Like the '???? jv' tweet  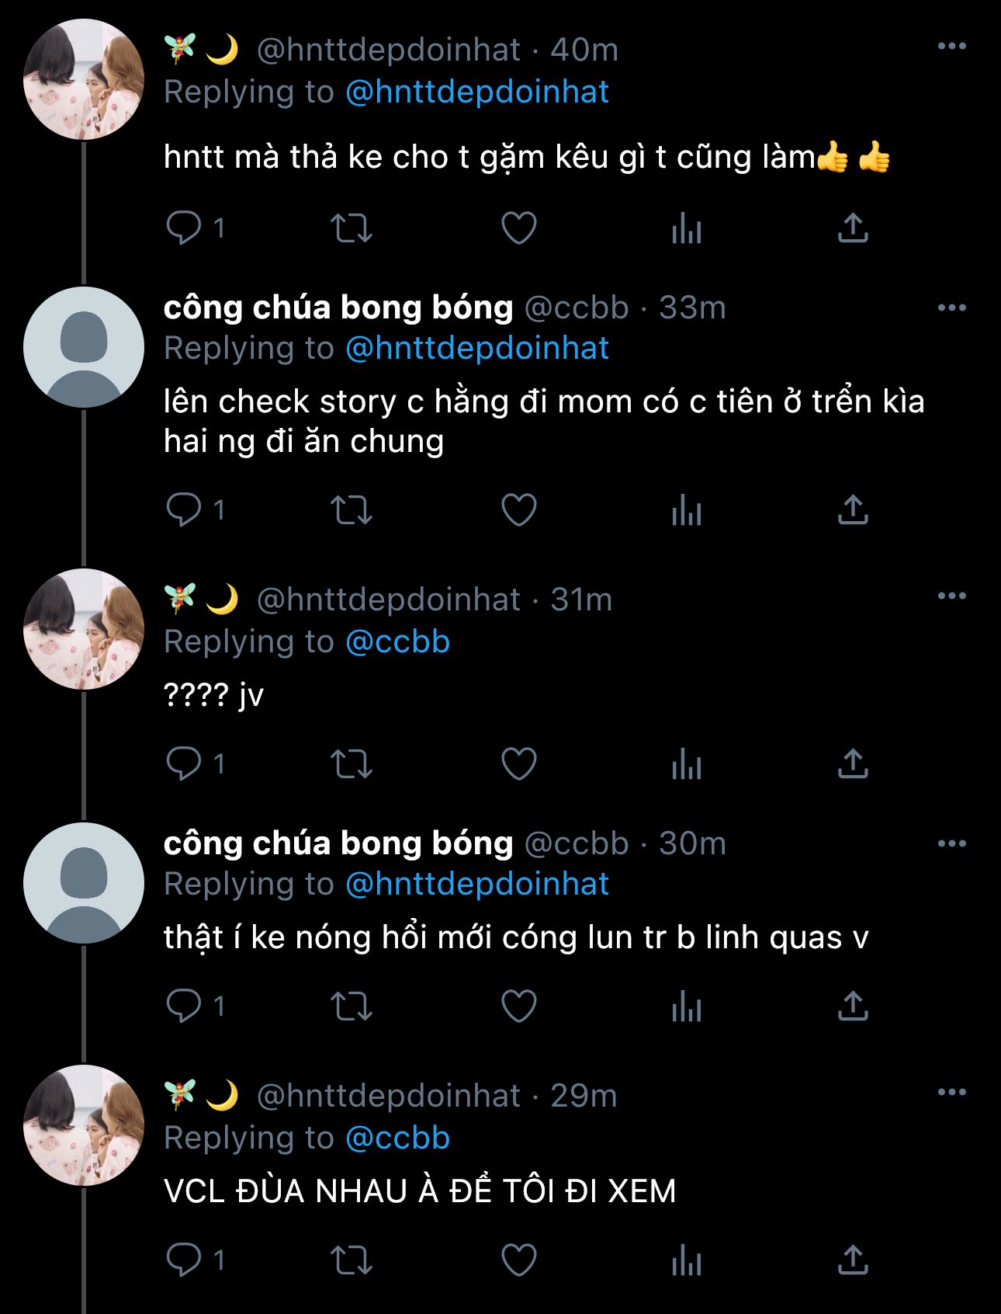click(x=518, y=764)
